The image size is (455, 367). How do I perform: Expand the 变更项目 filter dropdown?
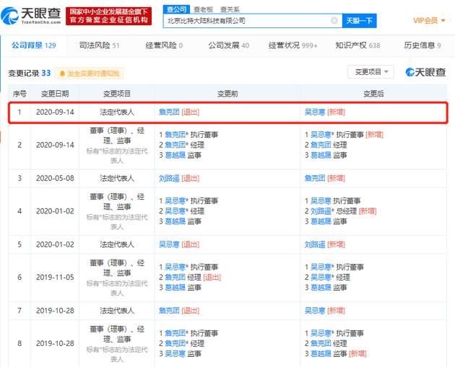coord(370,71)
